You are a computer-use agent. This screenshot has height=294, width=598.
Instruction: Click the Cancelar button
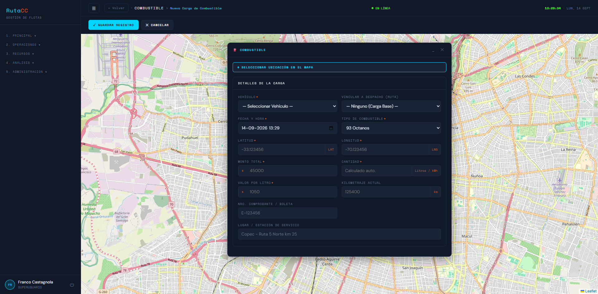[157, 25]
